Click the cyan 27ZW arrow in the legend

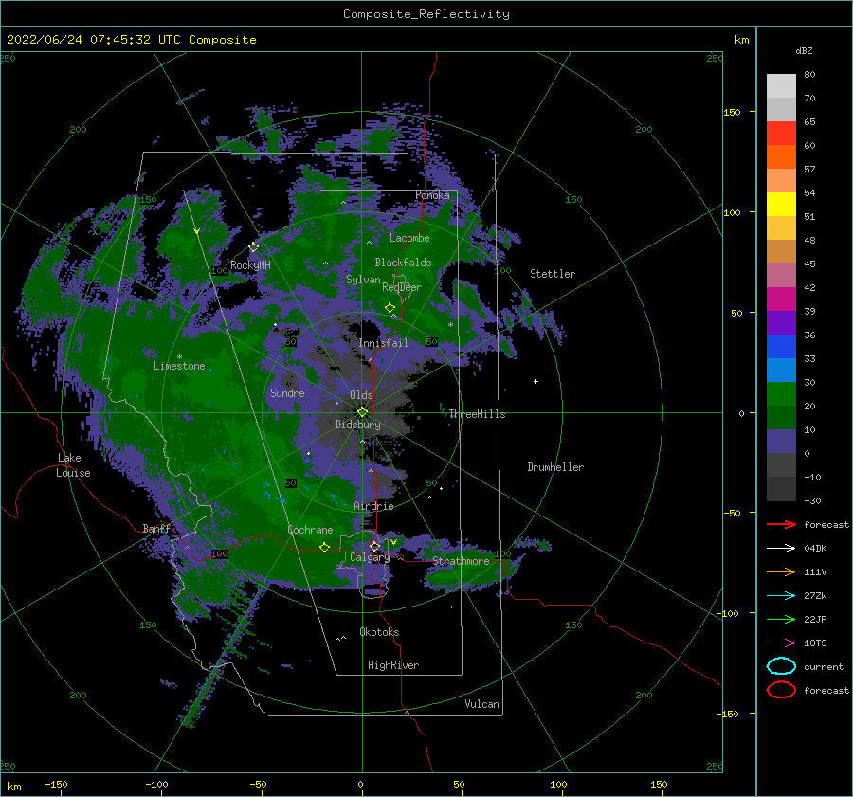[x=781, y=596]
